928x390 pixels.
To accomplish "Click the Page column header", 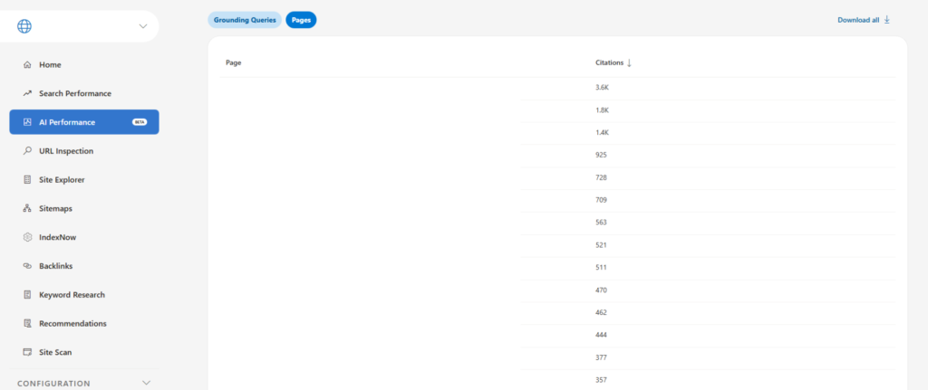I will tap(233, 62).
